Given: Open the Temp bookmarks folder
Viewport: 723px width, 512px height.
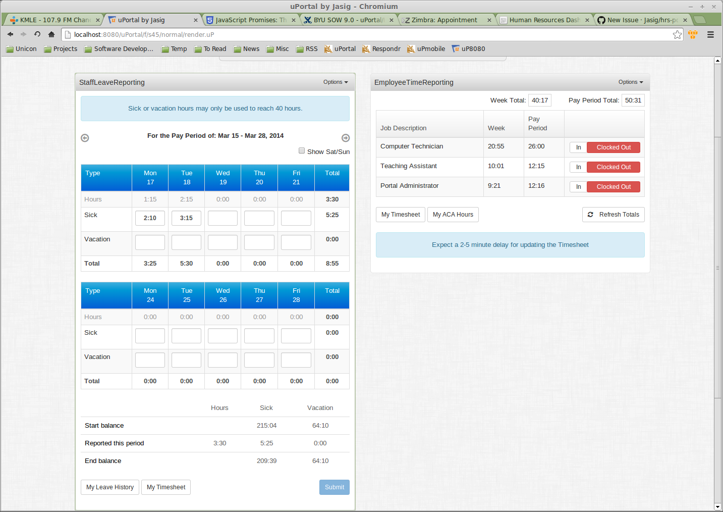Looking at the screenshot, I should [x=174, y=49].
